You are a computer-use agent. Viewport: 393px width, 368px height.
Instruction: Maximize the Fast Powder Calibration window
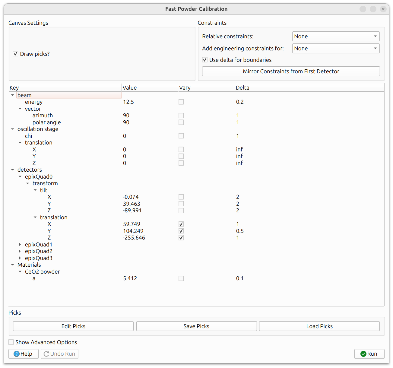(373, 9)
